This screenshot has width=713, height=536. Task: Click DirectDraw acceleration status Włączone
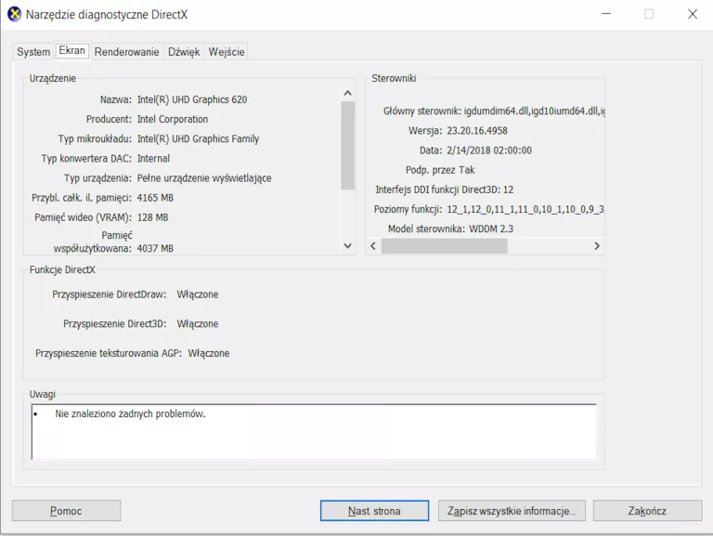198,294
